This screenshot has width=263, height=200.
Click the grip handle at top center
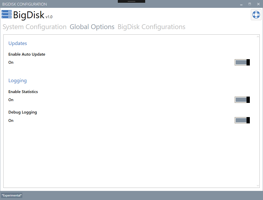(x=131, y=2)
